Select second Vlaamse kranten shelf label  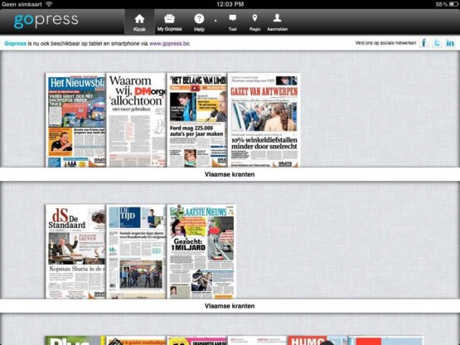[230, 306]
